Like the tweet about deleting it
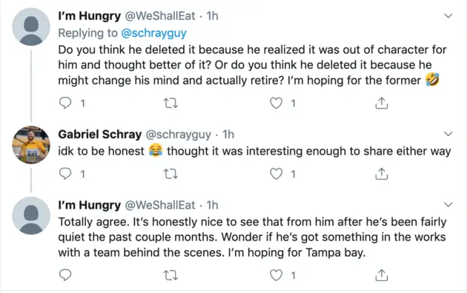This screenshot has height=293, width=467. tap(276, 103)
